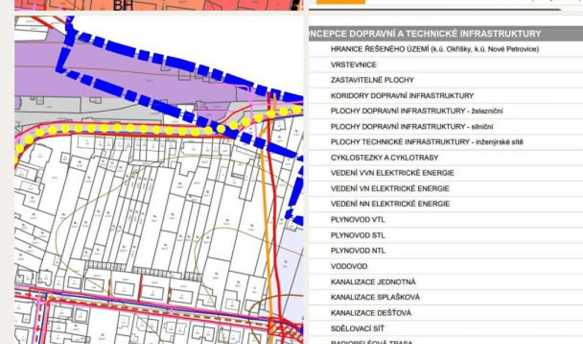Select 'VEDENÍ VVN ELEKTRICKÉ ENERGIE' row
The image size is (583, 344).
pyautogui.click(x=446, y=173)
